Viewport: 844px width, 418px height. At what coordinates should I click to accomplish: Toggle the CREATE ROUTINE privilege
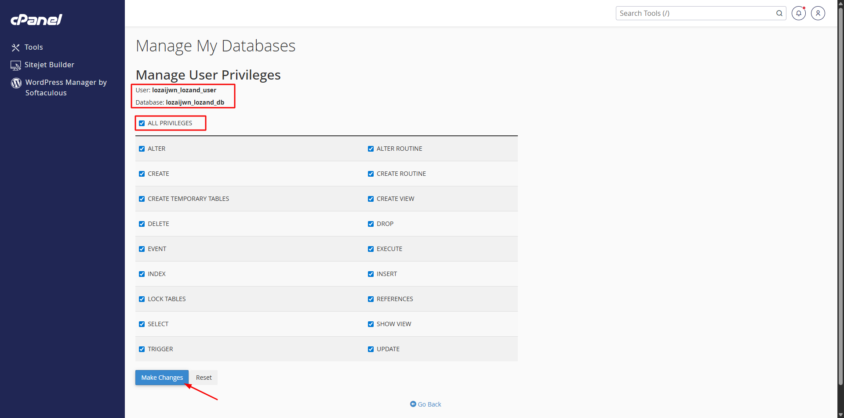371,174
